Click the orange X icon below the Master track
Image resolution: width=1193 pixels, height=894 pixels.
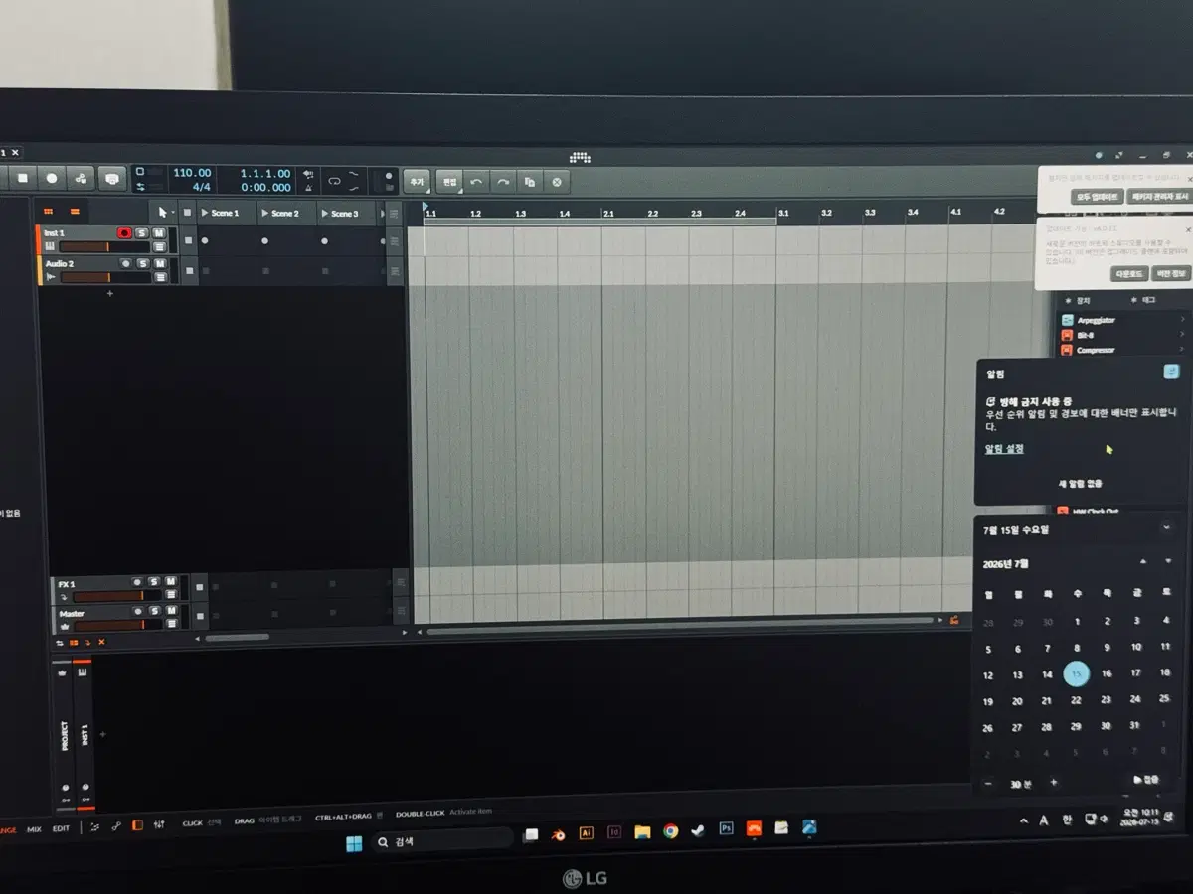click(x=101, y=642)
